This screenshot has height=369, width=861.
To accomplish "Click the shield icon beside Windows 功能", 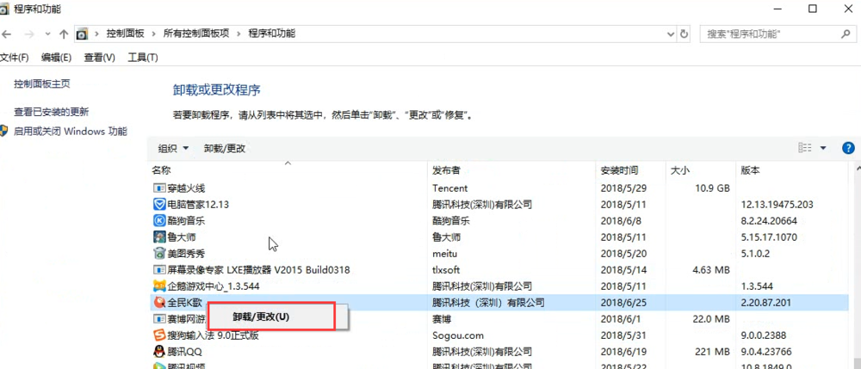I will coord(4,131).
